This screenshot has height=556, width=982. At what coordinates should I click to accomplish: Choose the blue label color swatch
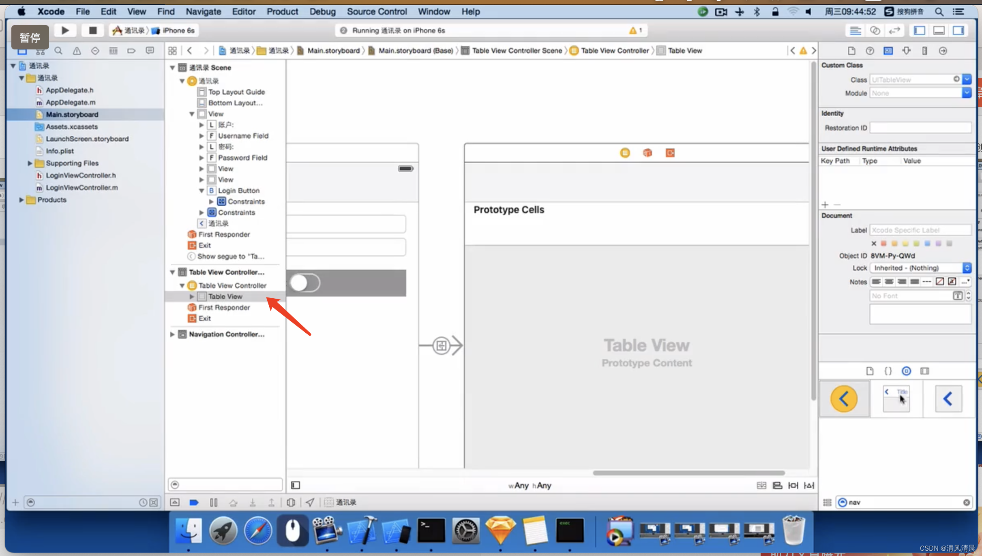click(927, 244)
